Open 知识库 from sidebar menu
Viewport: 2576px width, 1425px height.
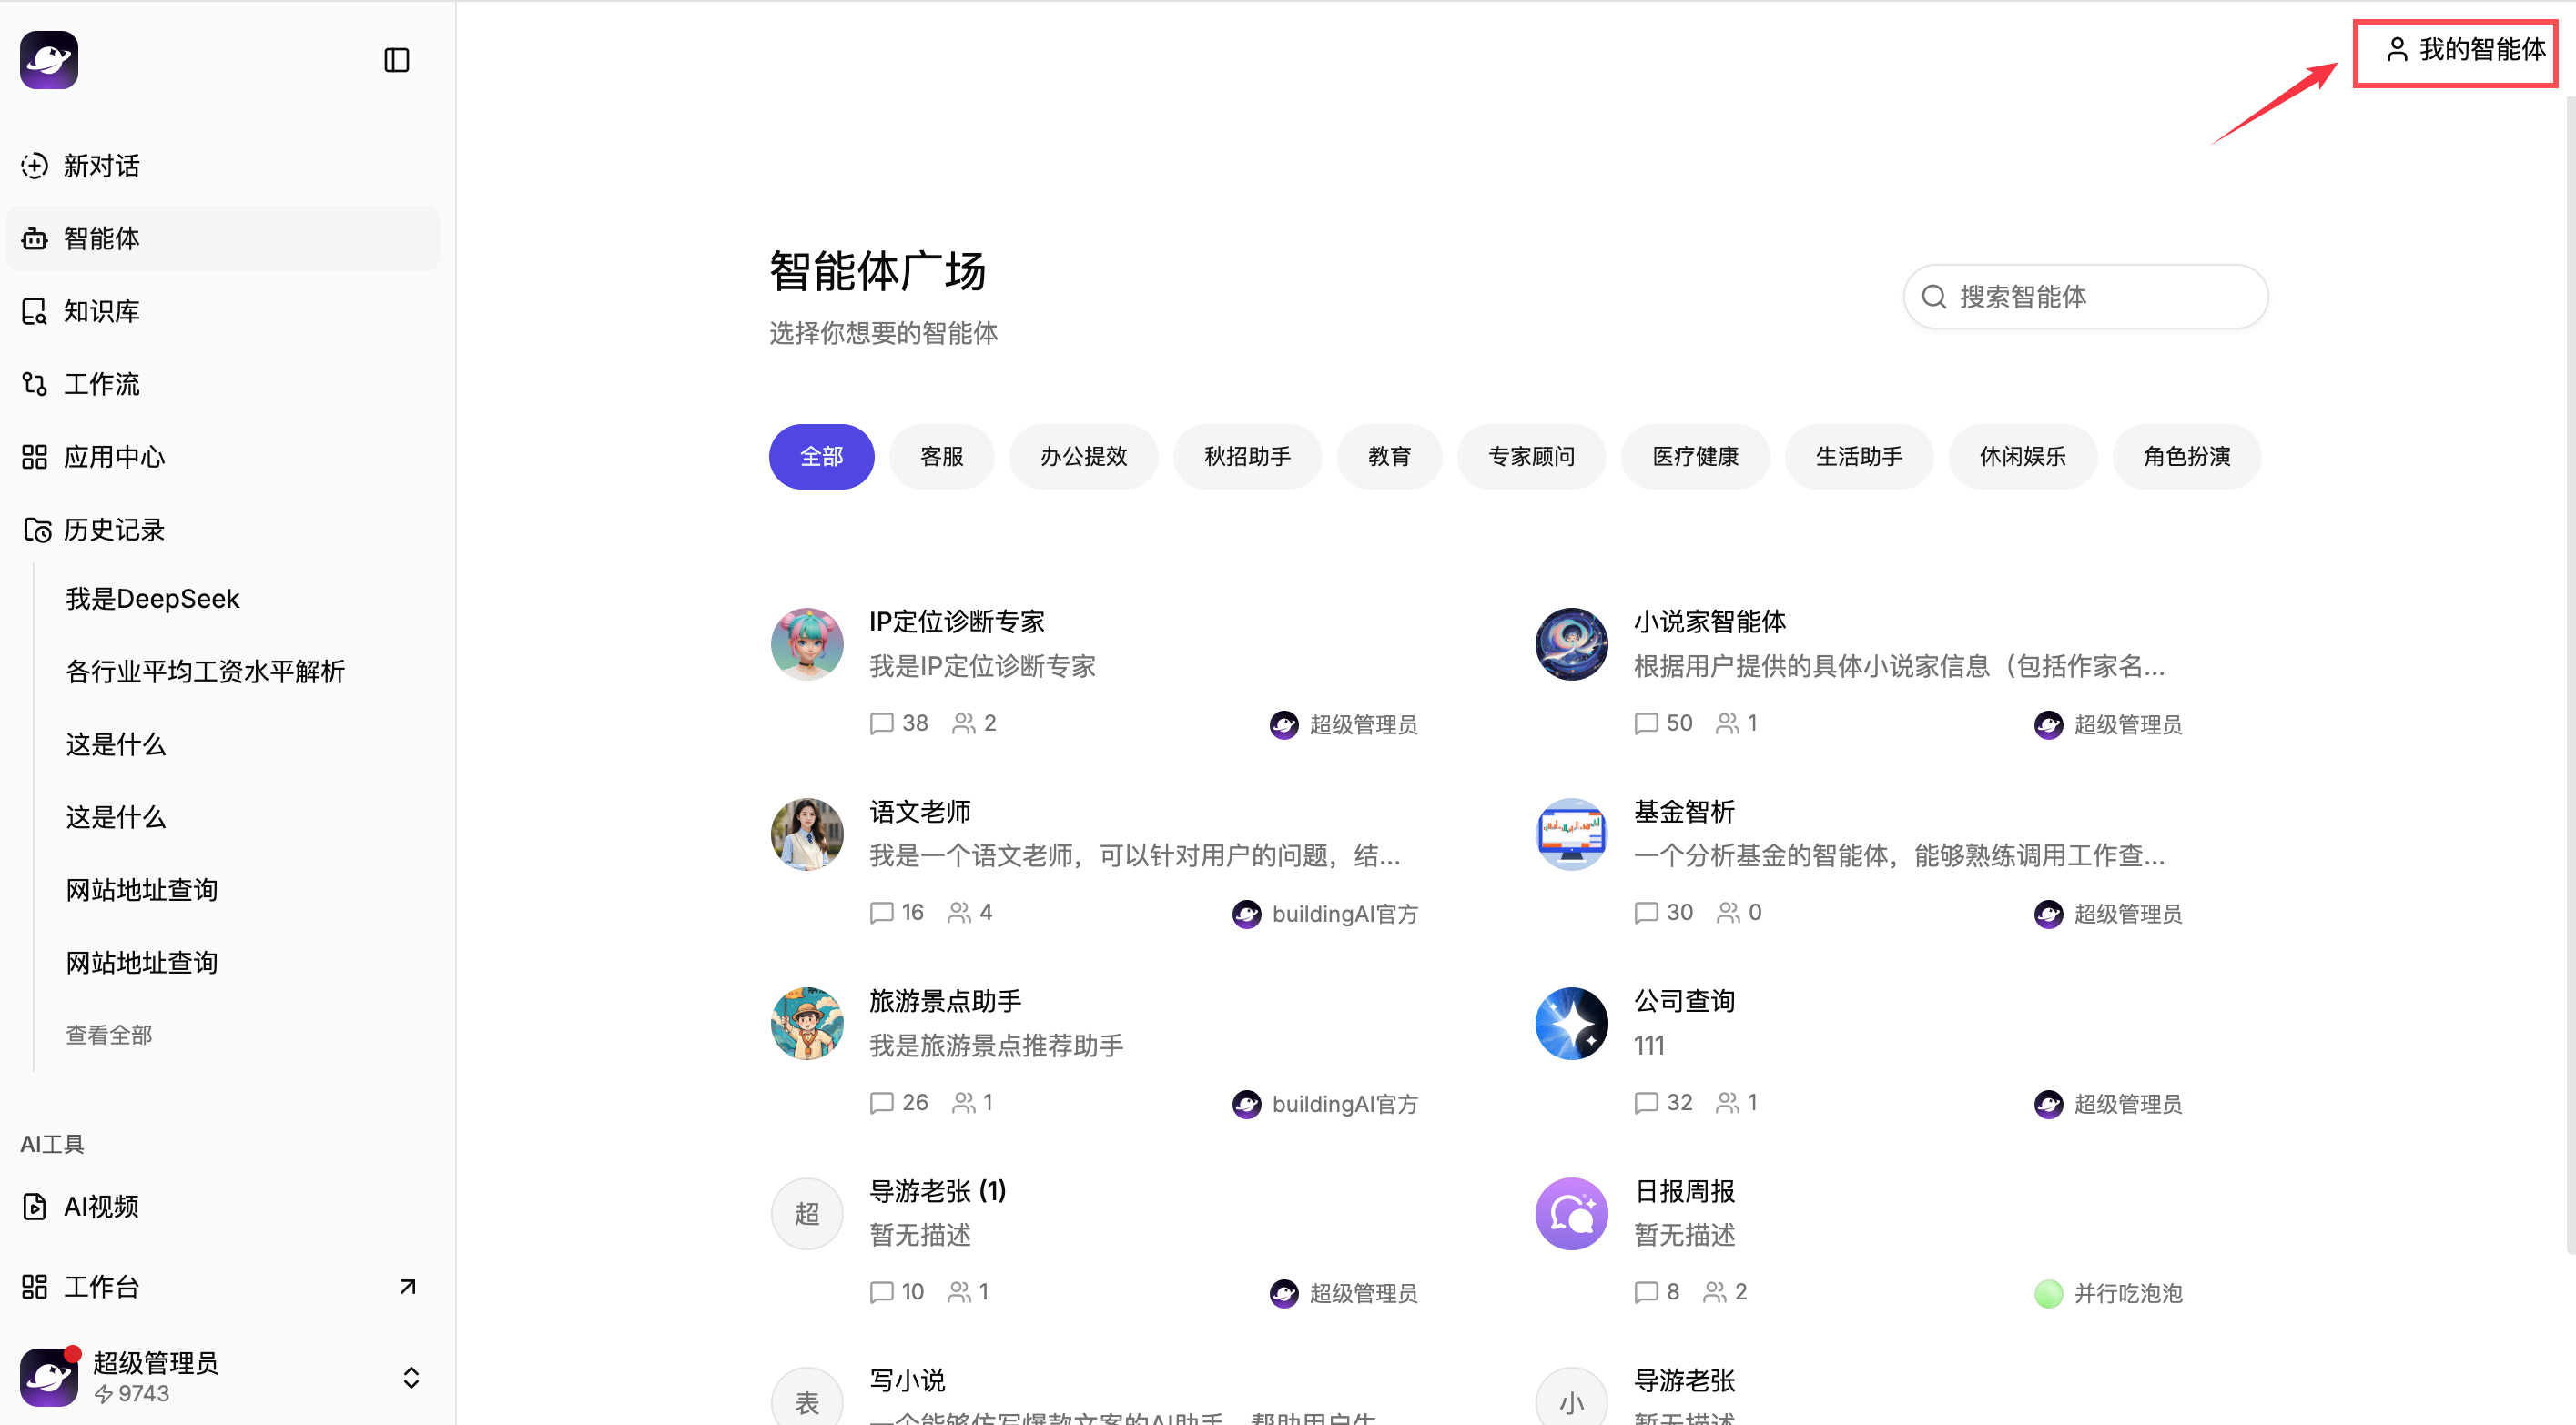(x=101, y=312)
